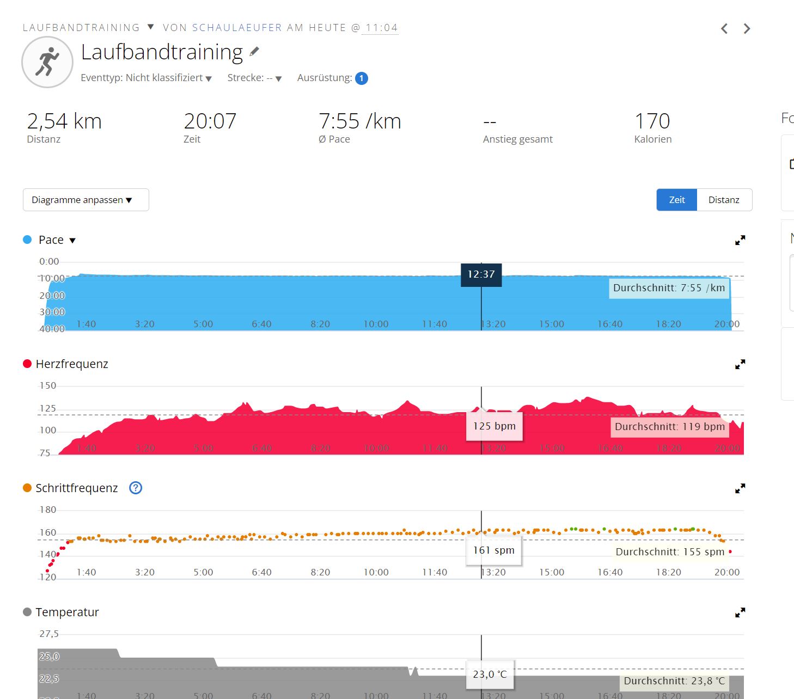Expand the Temperatur chart to full size

coord(740,612)
